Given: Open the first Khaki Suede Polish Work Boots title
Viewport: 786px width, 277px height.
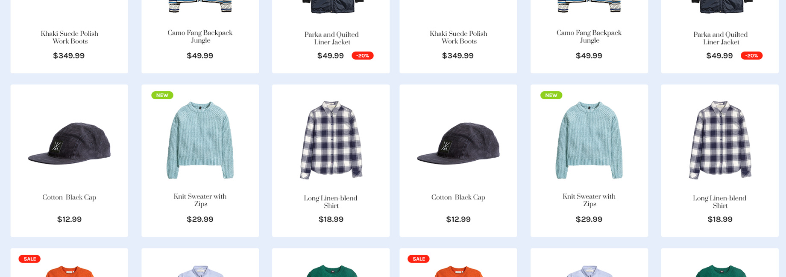Looking at the screenshot, I should point(70,38).
